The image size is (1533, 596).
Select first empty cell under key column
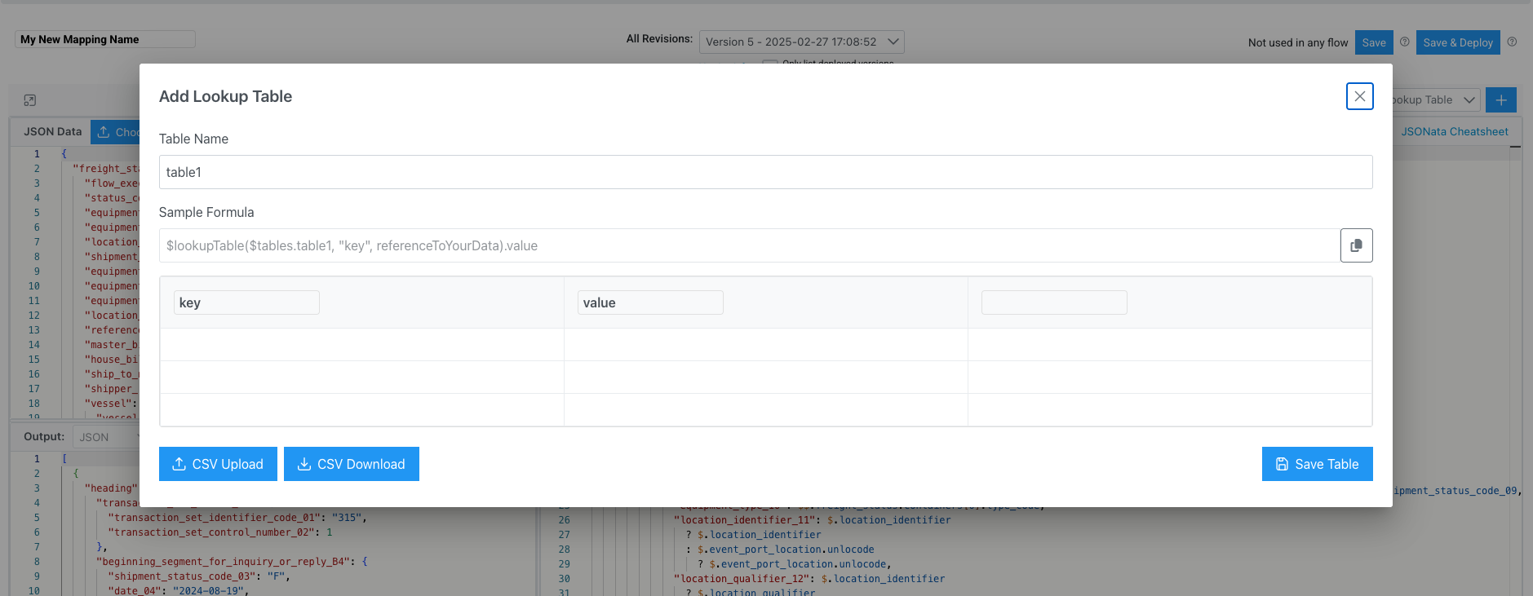[x=361, y=344]
